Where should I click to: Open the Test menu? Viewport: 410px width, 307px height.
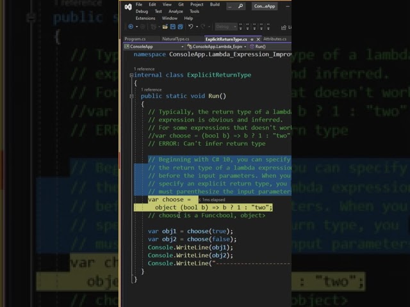coord(158,12)
